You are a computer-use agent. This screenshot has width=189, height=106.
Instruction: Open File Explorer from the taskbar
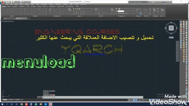point(41,104)
